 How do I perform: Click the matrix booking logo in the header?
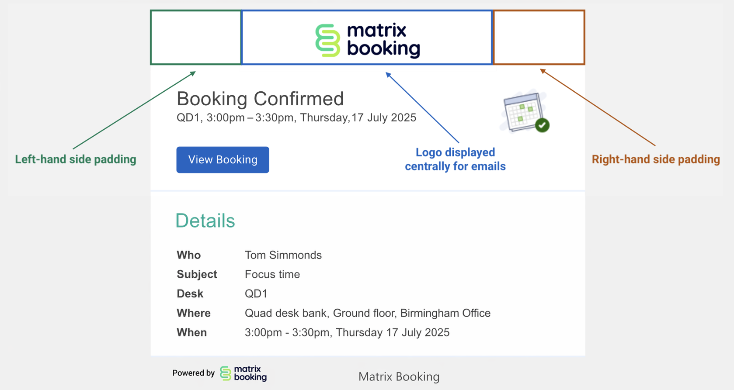(367, 38)
